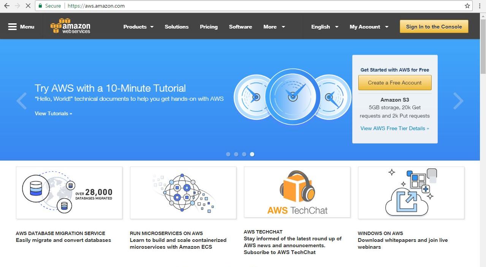486x267 pixels.
Task: Click the browser back arrow
Action: 6,6
